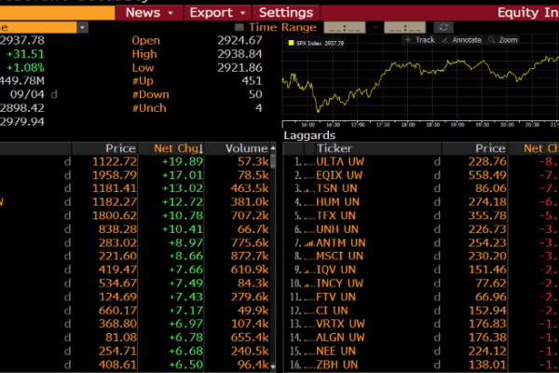Screen dimensions: 559x373
Task: Click the 2979.94 value
Action: click(x=22, y=122)
